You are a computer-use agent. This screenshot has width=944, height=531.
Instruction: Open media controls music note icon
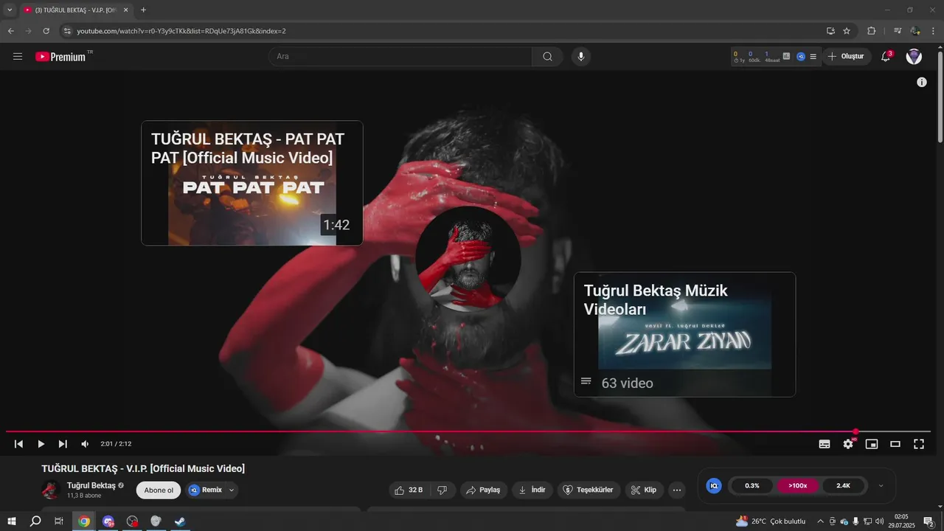click(x=898, y=31)
